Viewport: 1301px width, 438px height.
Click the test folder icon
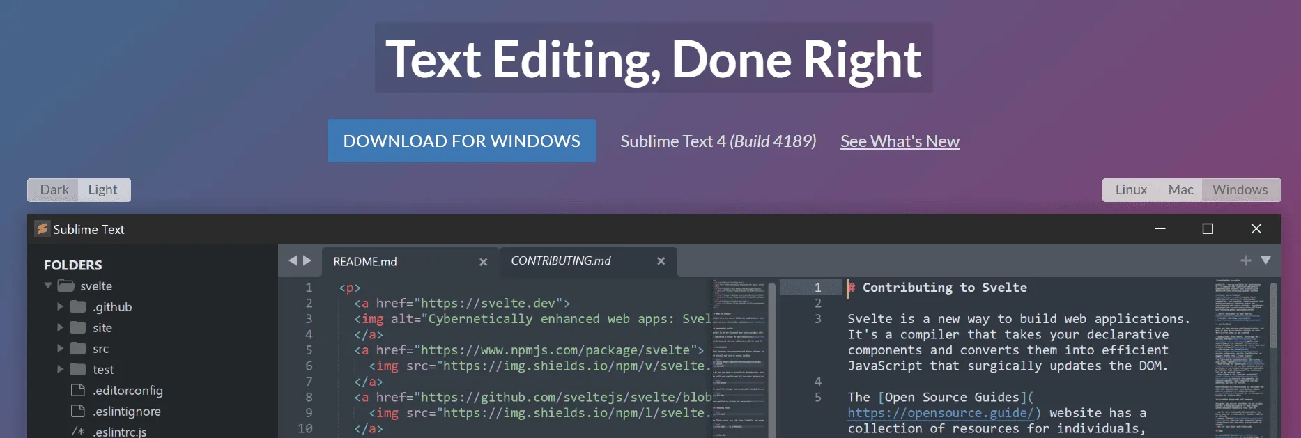pos(78,369)
